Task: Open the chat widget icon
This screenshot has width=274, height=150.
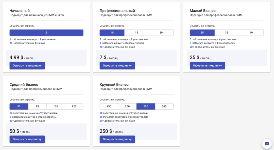Action: pos(267,144)
